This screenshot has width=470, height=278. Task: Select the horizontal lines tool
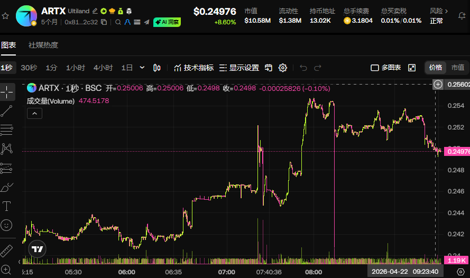click(x=6, y=130)
